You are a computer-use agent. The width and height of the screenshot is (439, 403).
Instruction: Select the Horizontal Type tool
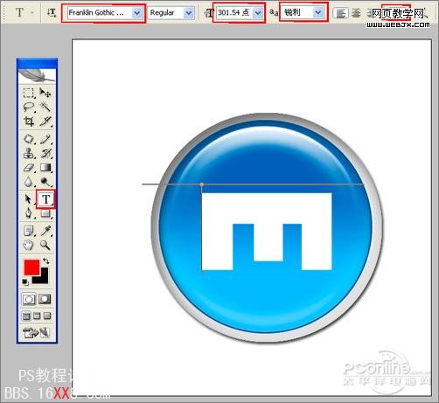(45, 199)
